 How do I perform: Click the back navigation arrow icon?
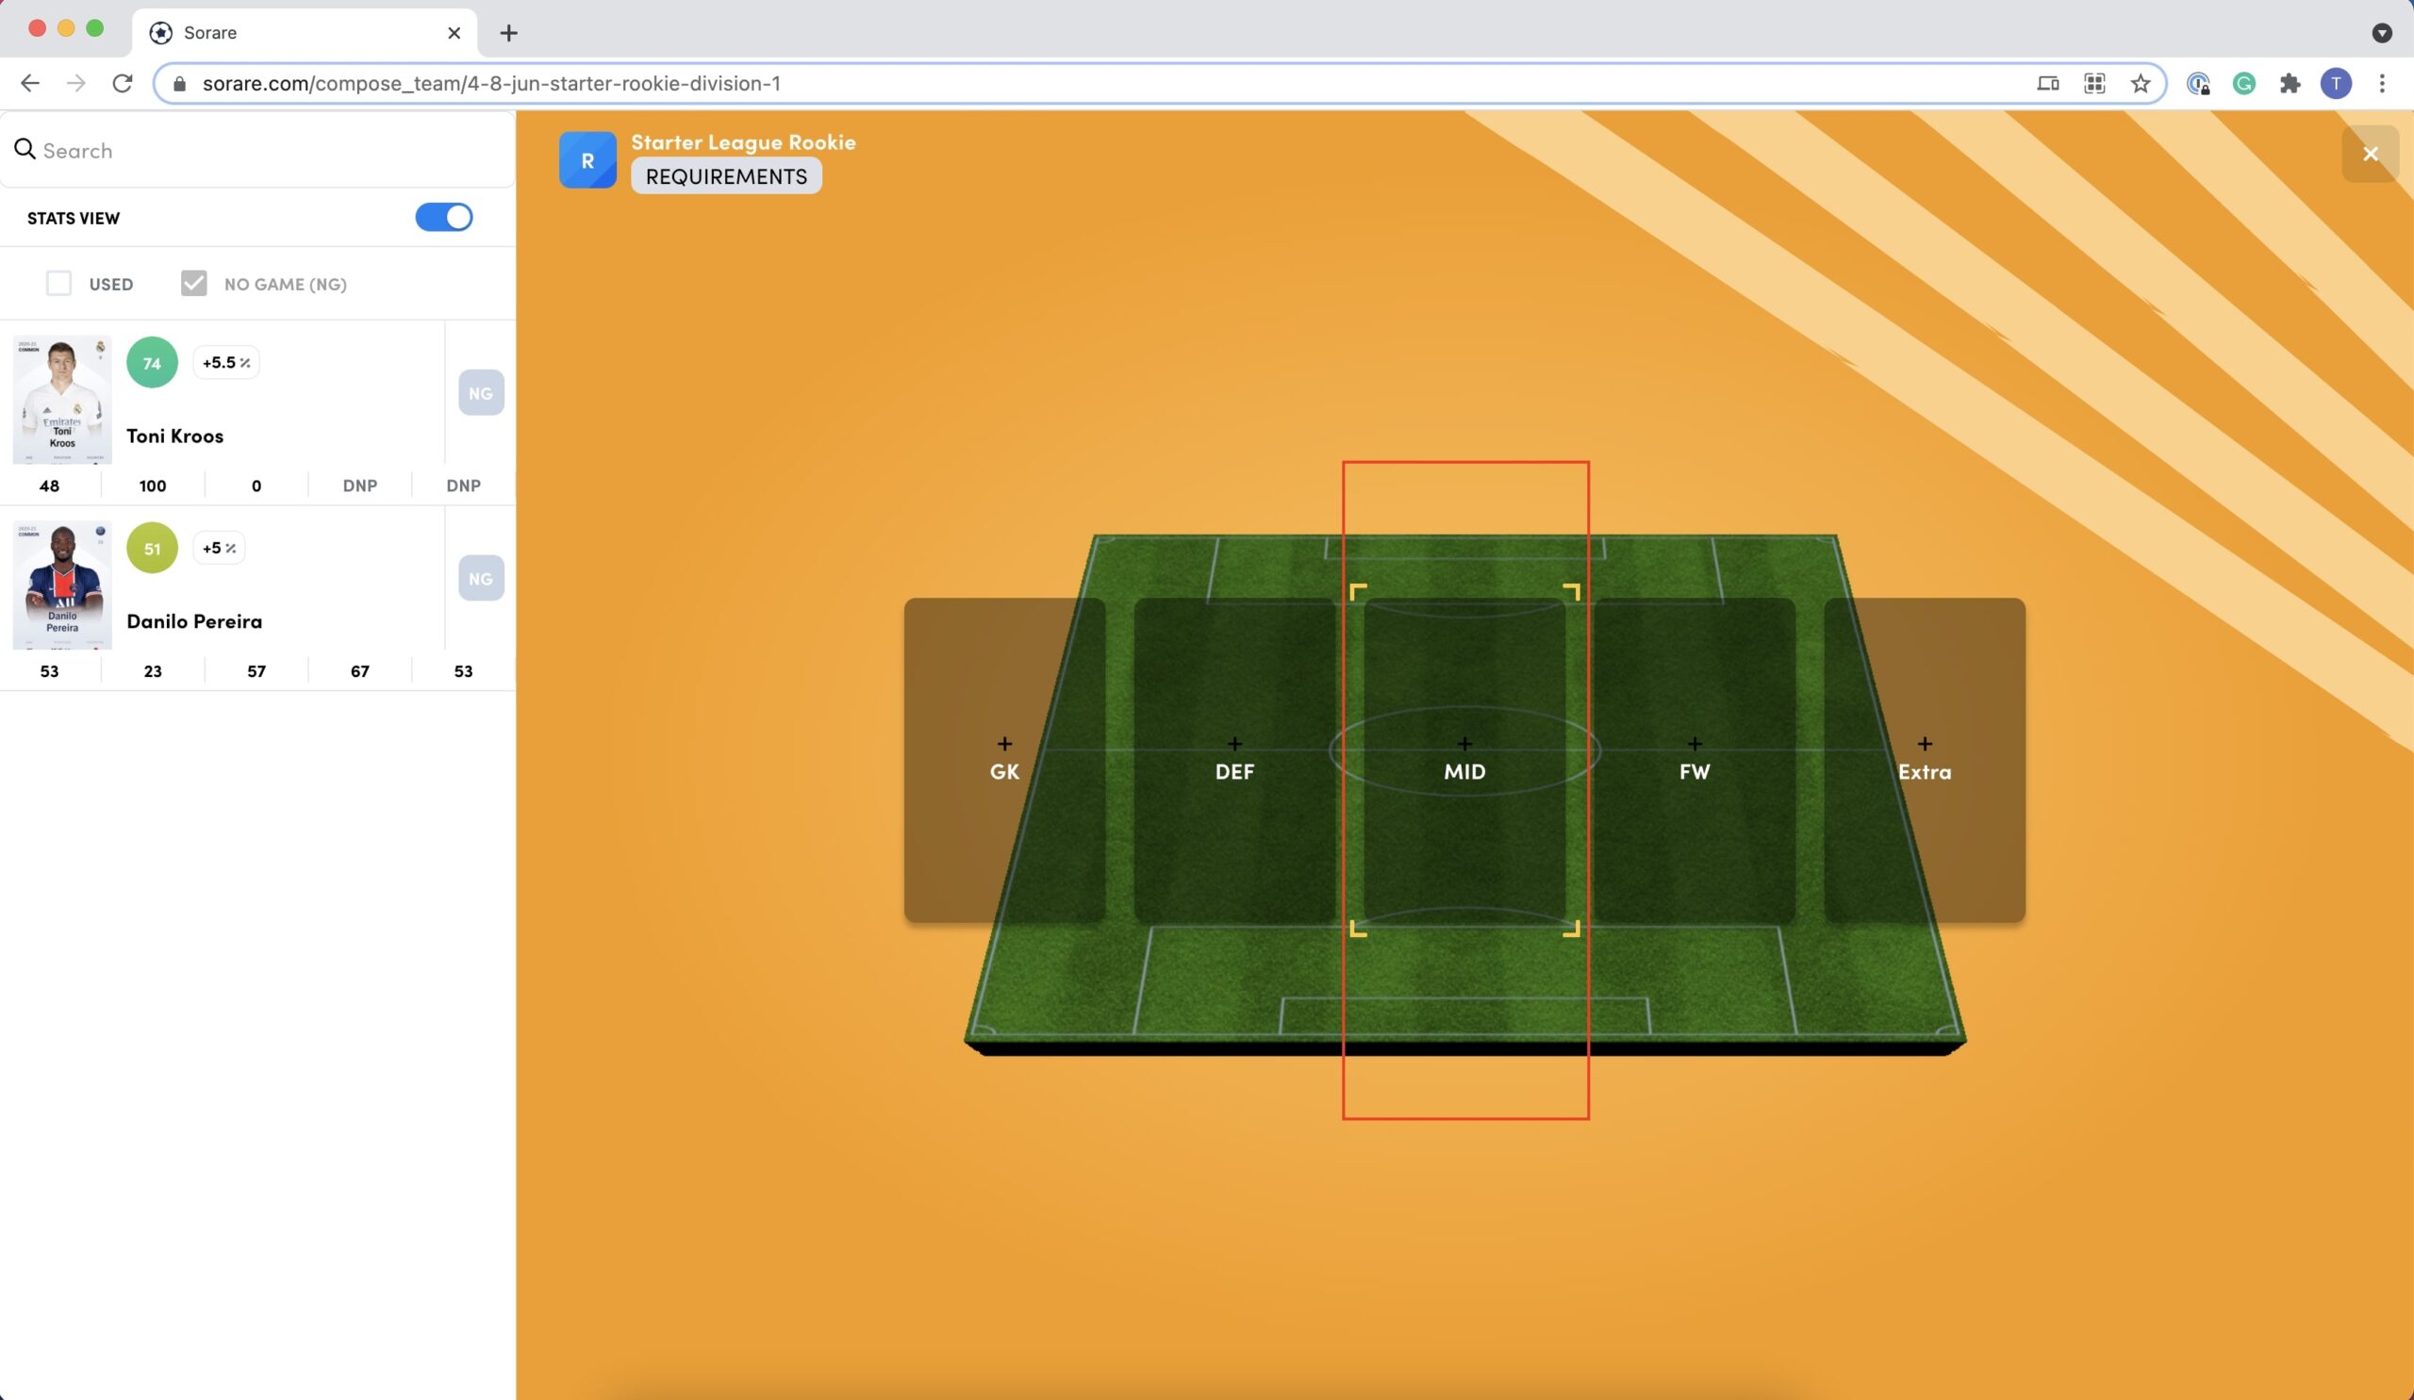[x=32, y=82]
